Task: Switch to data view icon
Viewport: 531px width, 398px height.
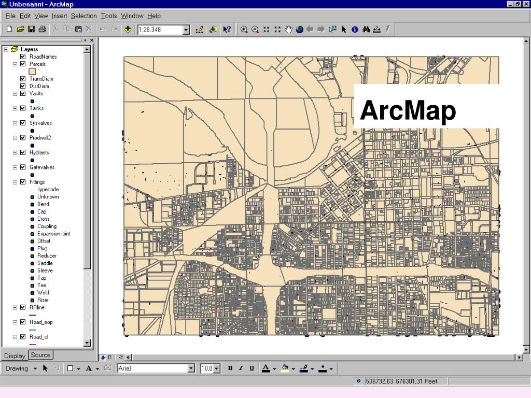Action: (103, 357)
